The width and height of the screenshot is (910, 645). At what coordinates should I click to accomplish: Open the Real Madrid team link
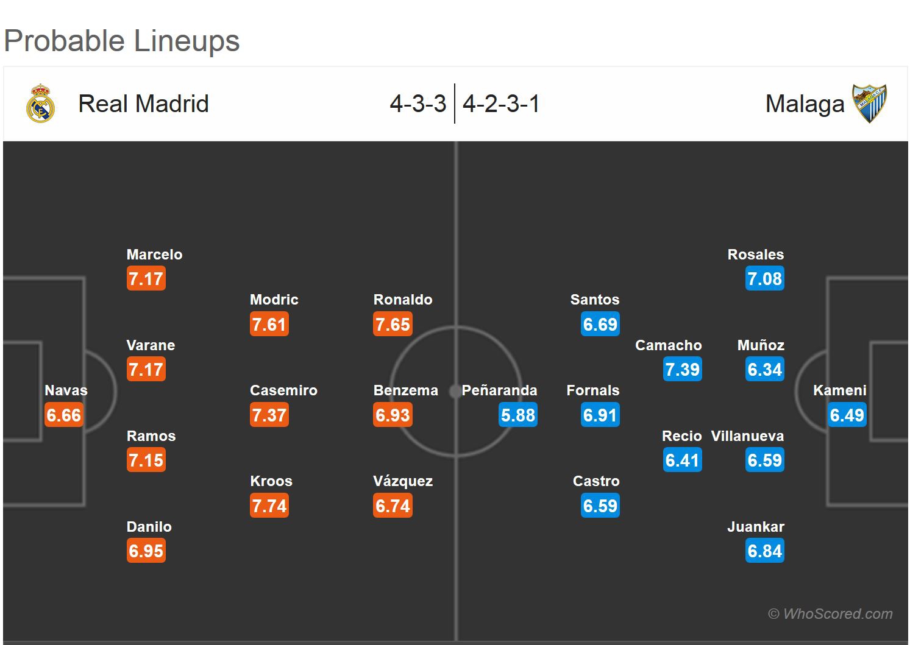point(143,104)
